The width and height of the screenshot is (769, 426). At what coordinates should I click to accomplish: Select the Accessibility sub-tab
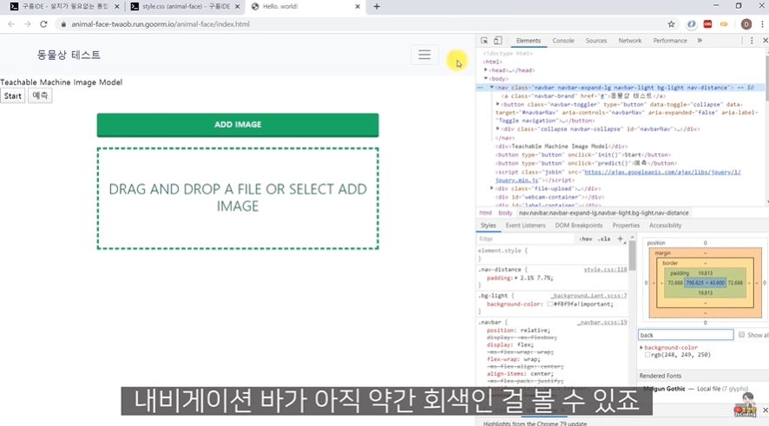click(x=665, y=226)
